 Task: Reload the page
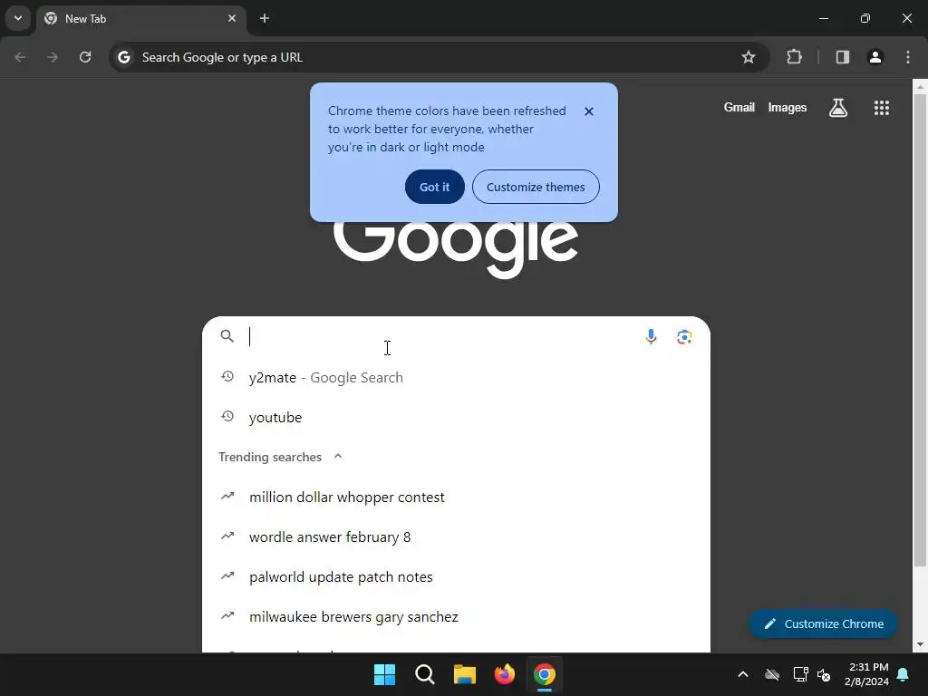(85, 57)
